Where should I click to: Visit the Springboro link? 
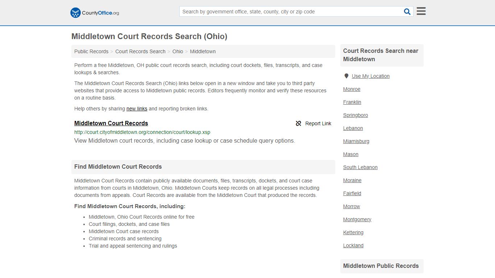[355, 115]
